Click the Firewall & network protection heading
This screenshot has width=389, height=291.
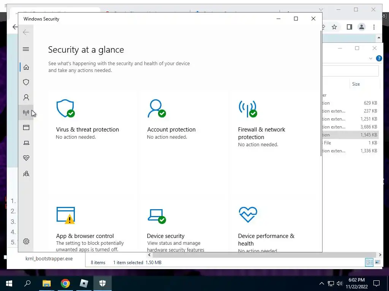(261, 133)
